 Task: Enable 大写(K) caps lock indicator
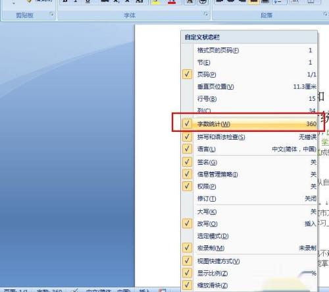(249, 212)
